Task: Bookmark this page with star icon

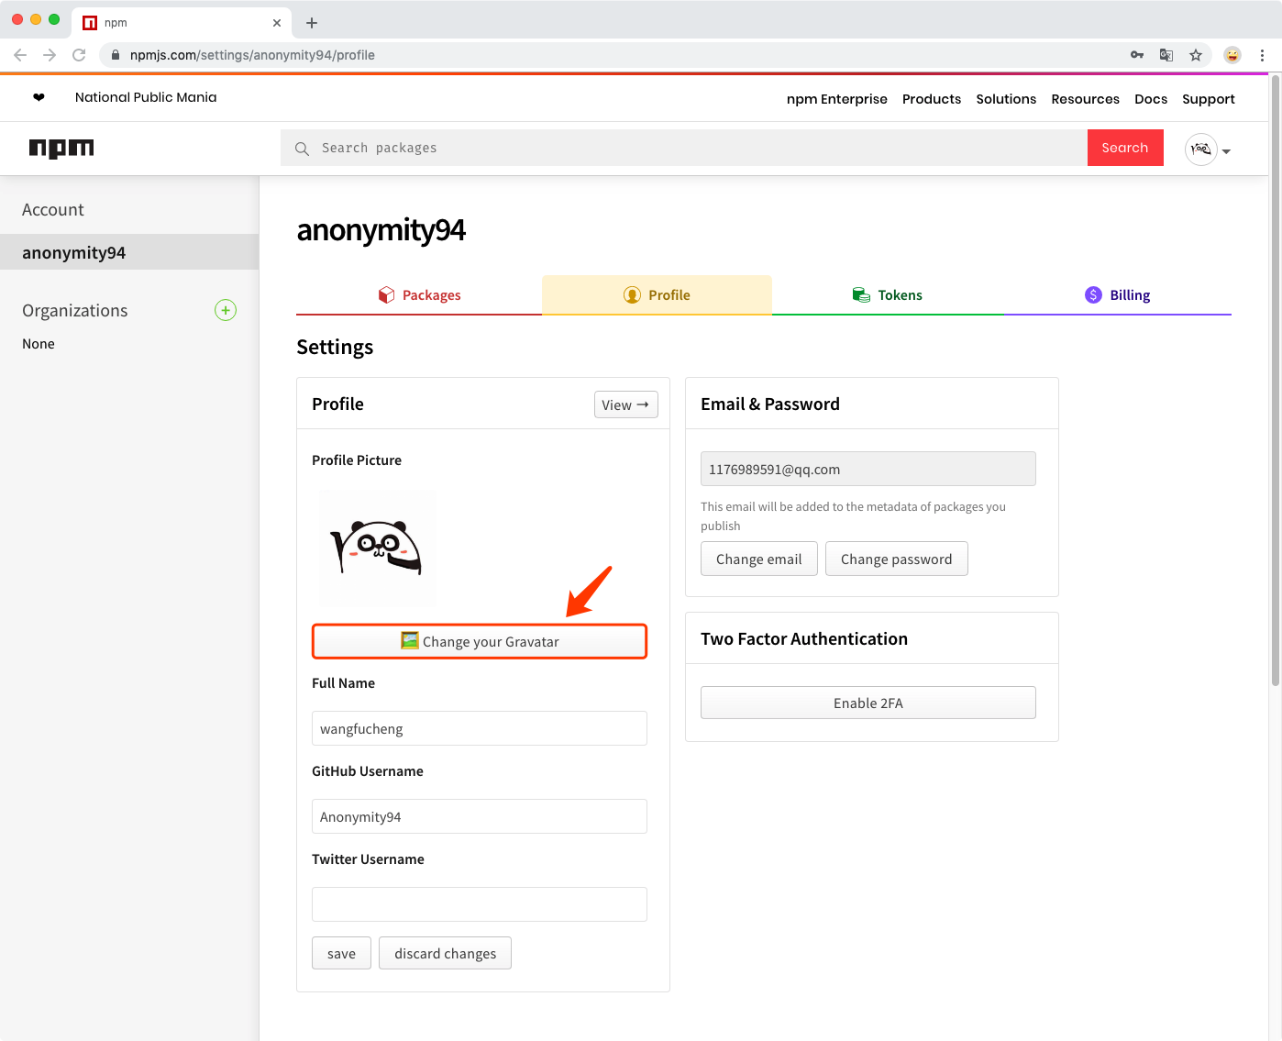Action: click(x=1196, y=55)
